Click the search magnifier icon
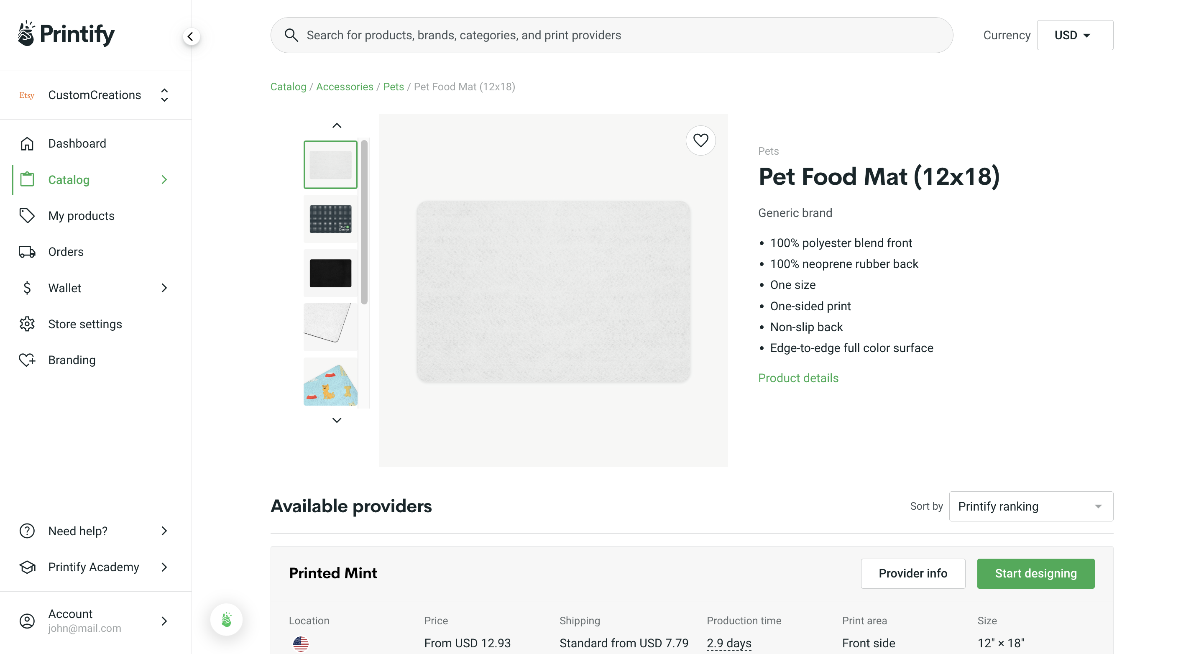1191x654 pixels. 291,35
